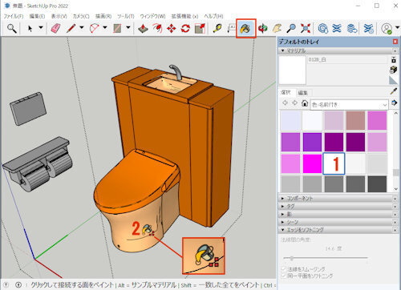Expand the 影 panel
Image resolution: width=401 pixels, height=290 pixels.
(283, 214)
